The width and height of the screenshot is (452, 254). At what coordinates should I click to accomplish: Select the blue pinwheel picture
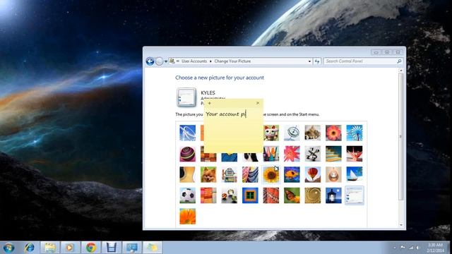(x=355, y=133)
